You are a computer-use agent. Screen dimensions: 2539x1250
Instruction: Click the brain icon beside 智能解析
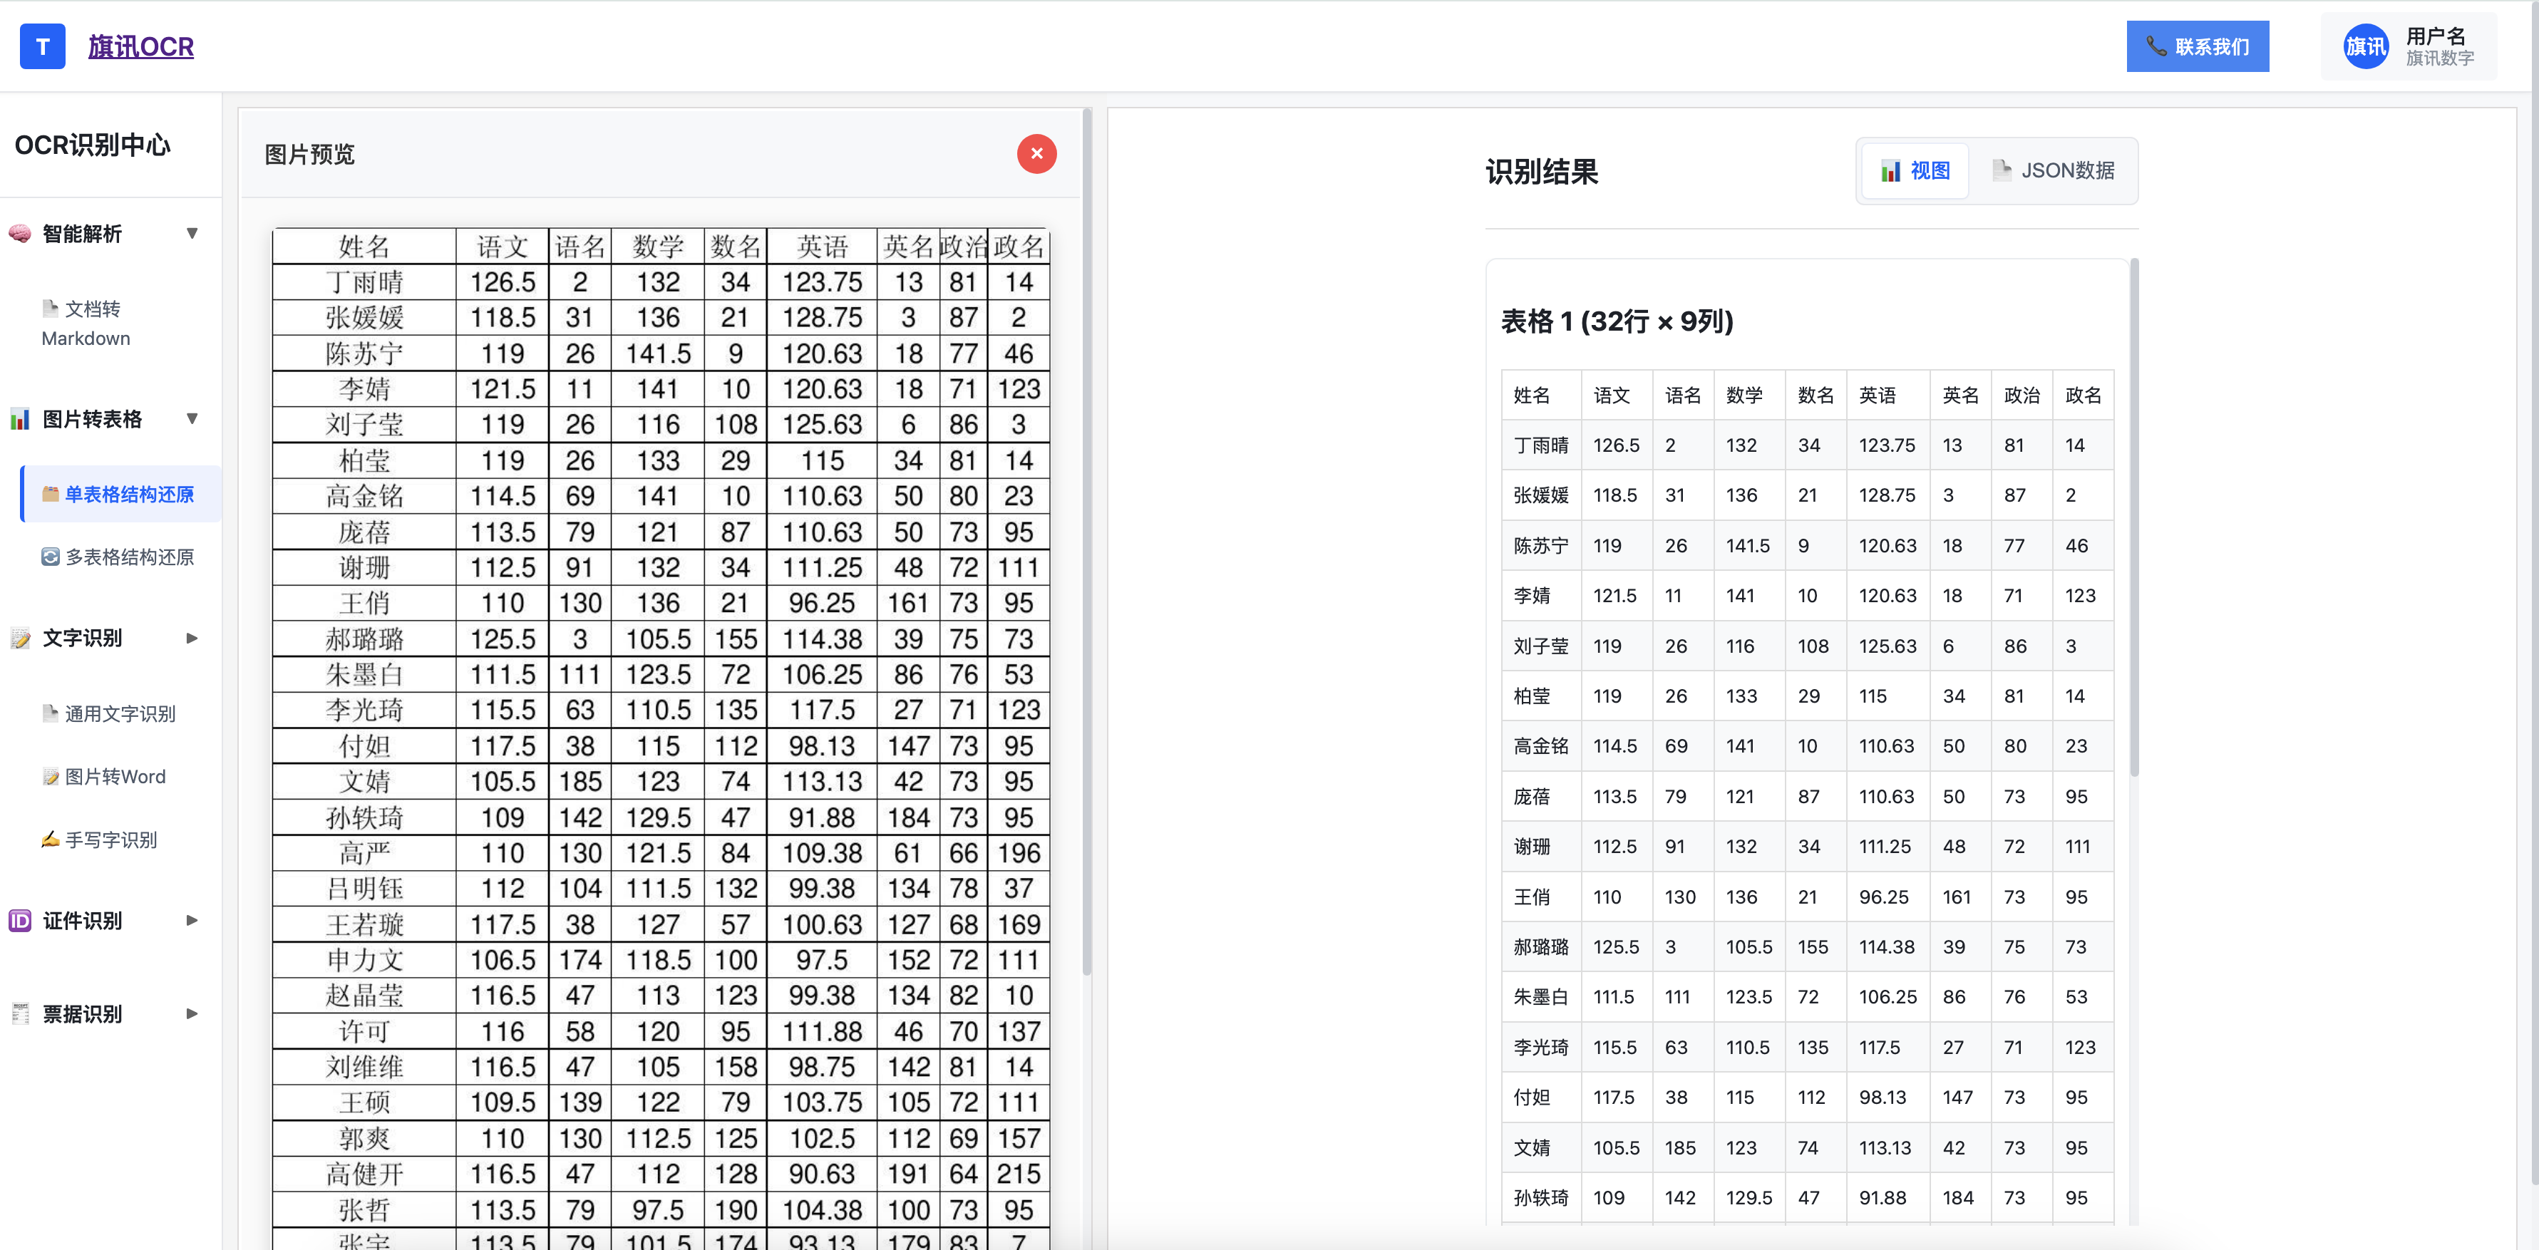(x=20, y=234)
